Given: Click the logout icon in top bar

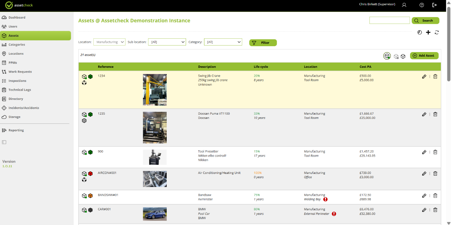Looking at the screenshot, I should click(x=434, y=5).
